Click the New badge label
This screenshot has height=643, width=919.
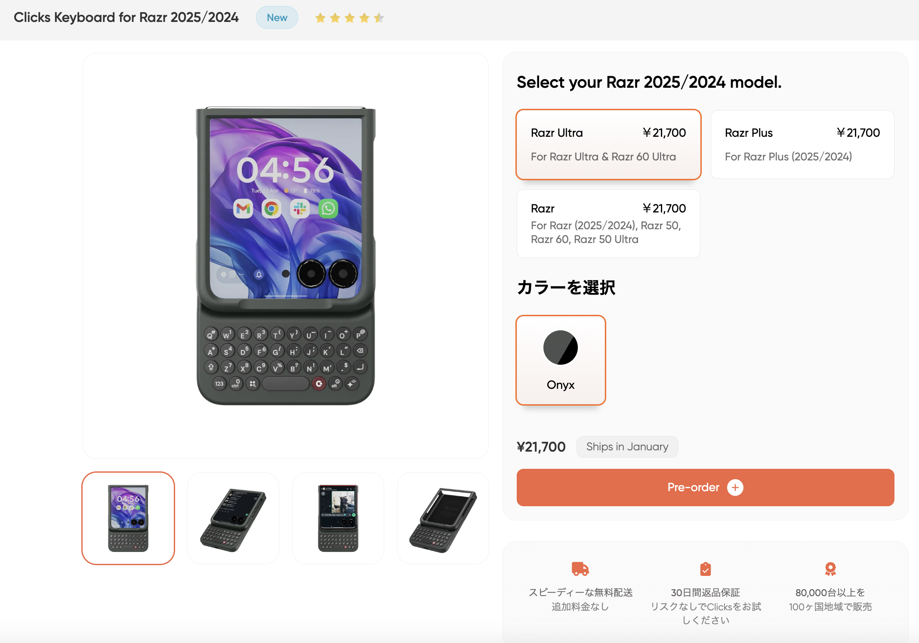point(277,18)
